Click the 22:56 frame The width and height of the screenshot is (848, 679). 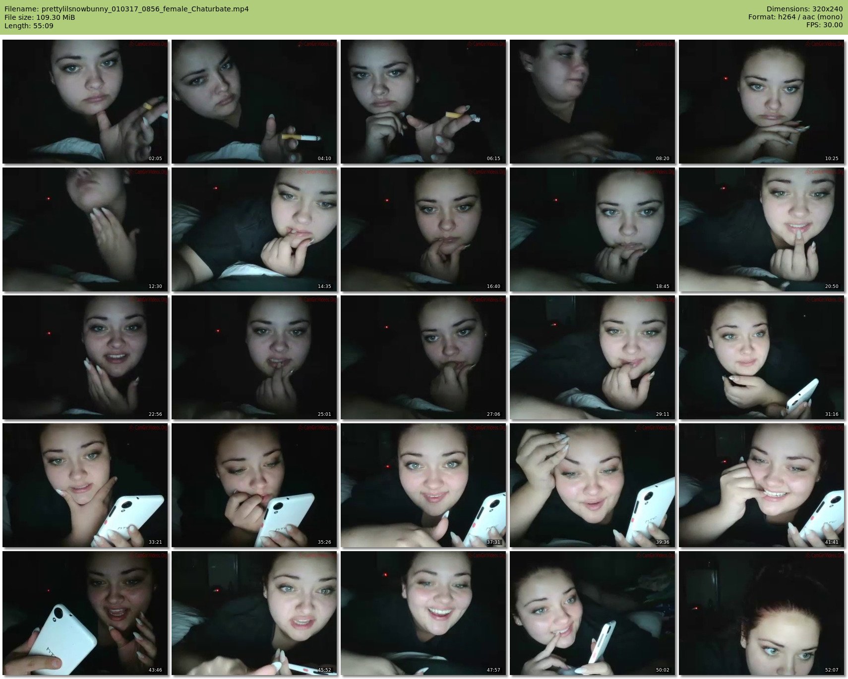(85, 357)
